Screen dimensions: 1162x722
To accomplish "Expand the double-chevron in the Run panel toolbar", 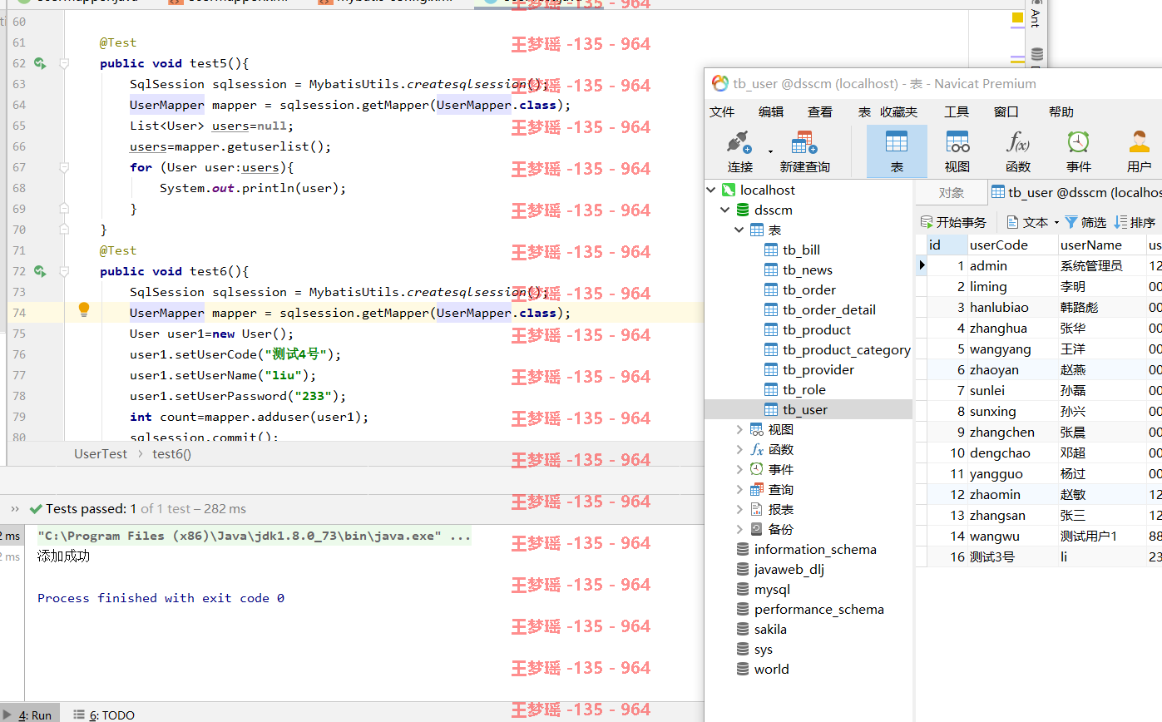I will 15,508.
